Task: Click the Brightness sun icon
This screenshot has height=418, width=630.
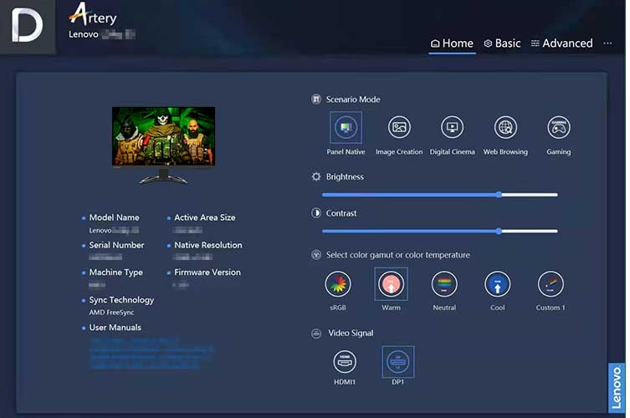Action: click(316, 176)
